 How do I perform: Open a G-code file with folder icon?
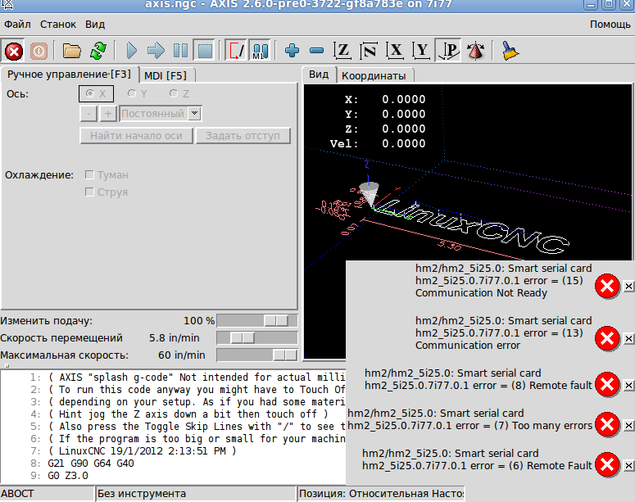click(71, 52)
